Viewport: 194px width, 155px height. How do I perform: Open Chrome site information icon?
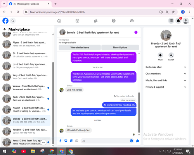click(26, 12)
